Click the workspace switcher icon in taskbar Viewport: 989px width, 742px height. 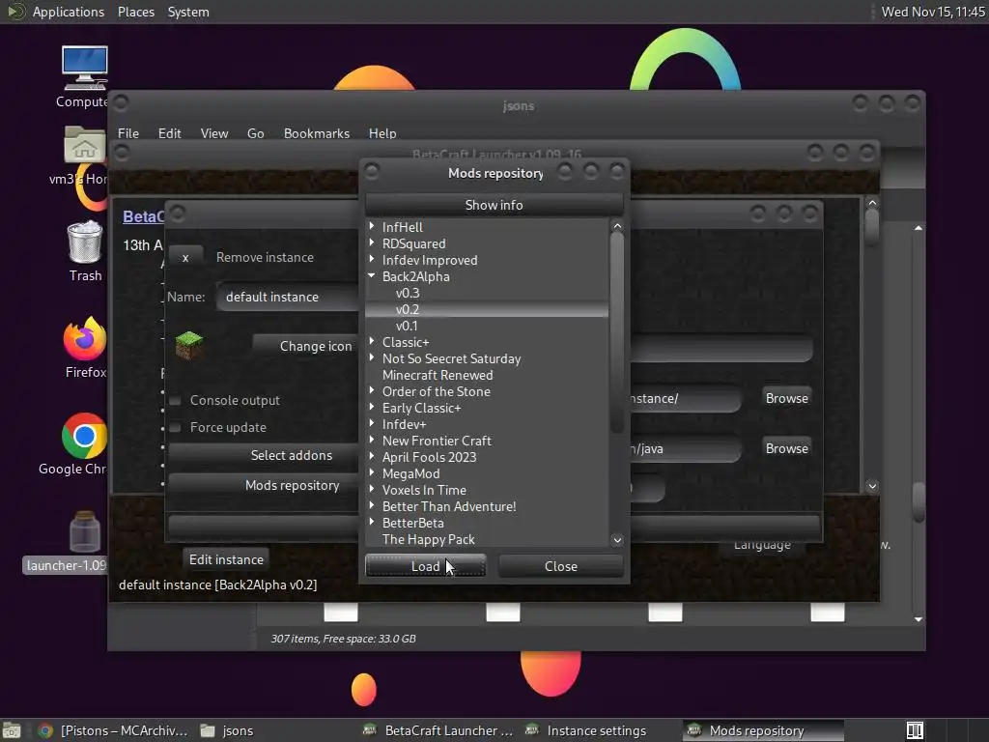coord(915,730)
